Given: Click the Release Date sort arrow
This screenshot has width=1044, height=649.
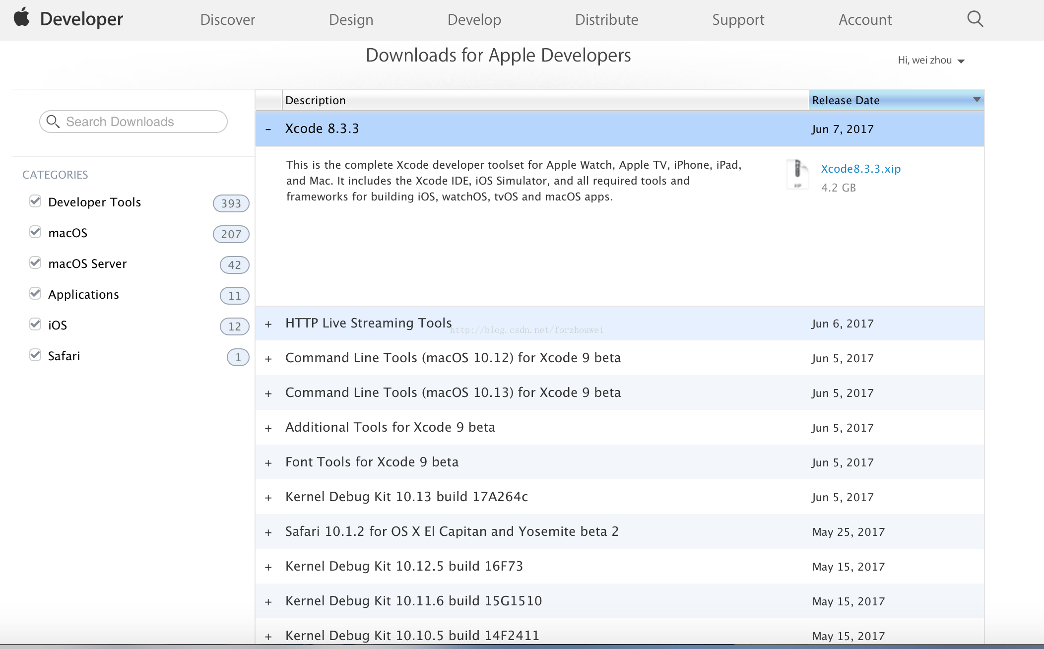Looking at the screenshot, I should (x=977, y=100).
